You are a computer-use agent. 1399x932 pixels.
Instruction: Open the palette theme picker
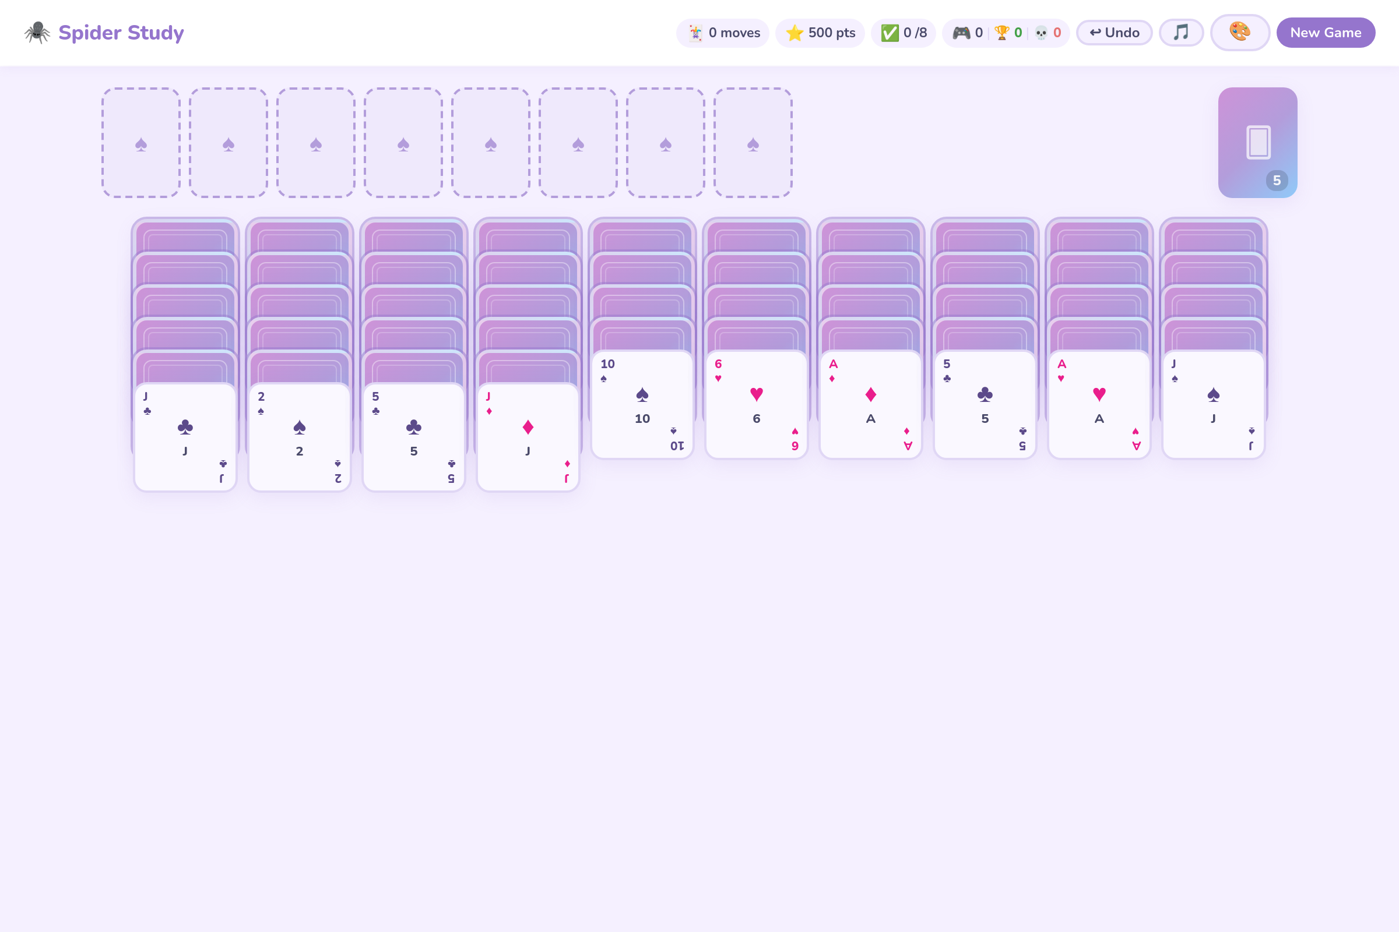(1240, 33)
